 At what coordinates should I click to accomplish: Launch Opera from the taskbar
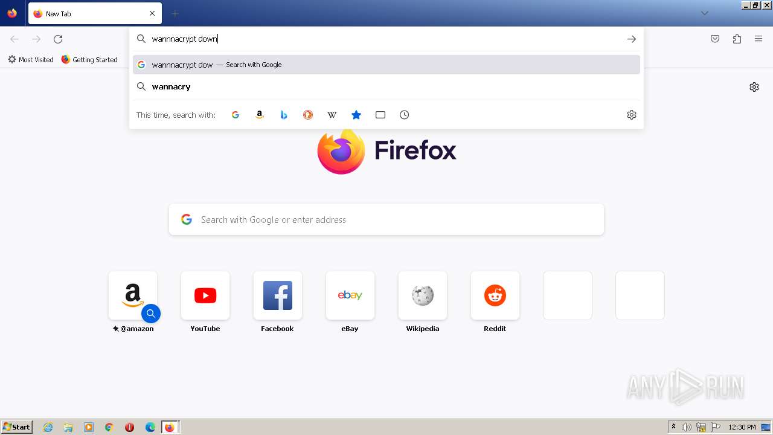129,427
